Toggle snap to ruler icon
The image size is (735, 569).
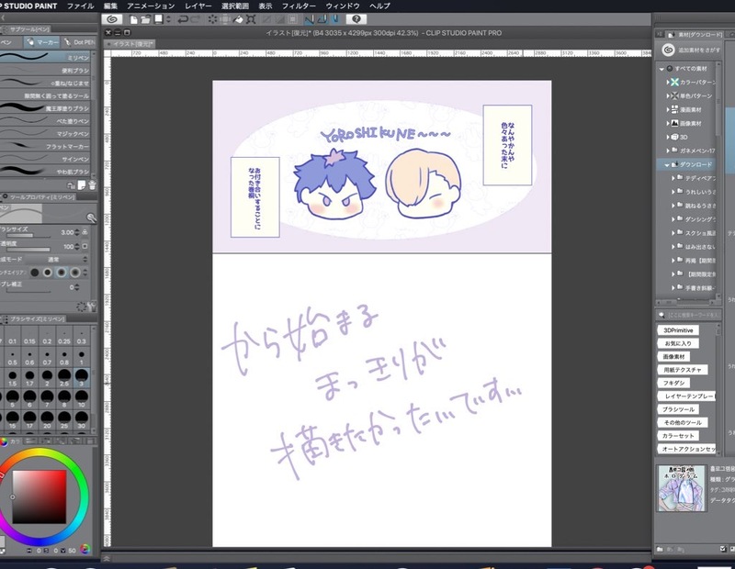(x=310, y=19)
